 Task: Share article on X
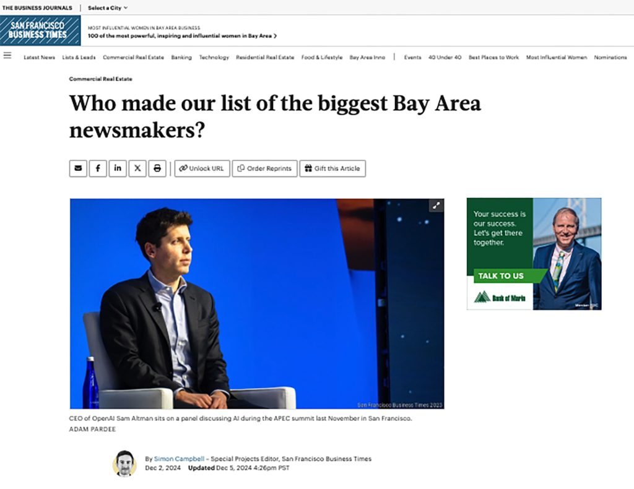point(137,168)
